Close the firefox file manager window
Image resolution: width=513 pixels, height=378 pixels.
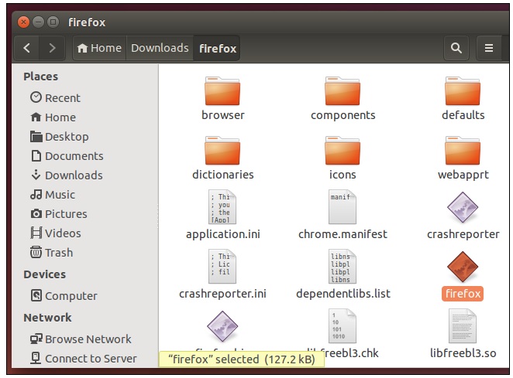coord(23,22)
